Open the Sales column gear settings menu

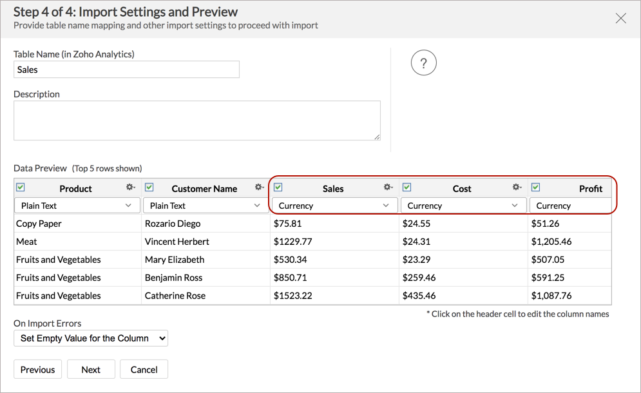388,187
